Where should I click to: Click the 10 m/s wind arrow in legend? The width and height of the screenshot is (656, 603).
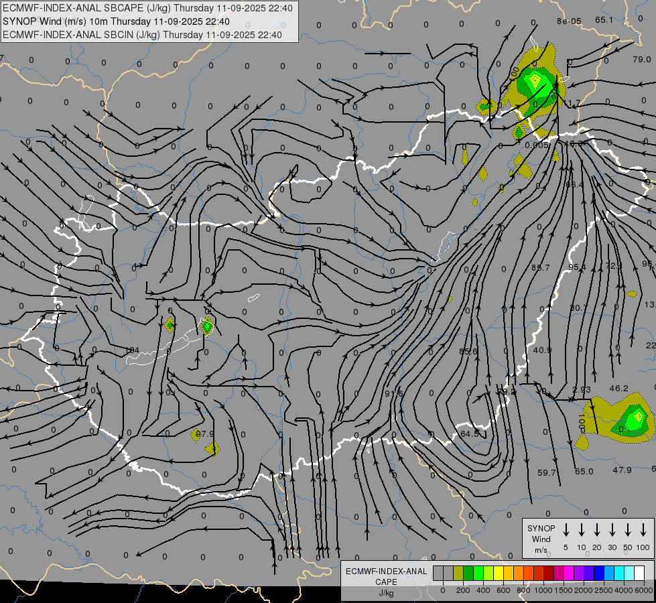(x=582, y=530)
